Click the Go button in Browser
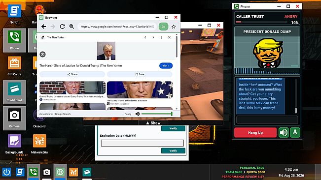Screen dimensions: 321x180 pyautogui.click(x=163, y=27)
